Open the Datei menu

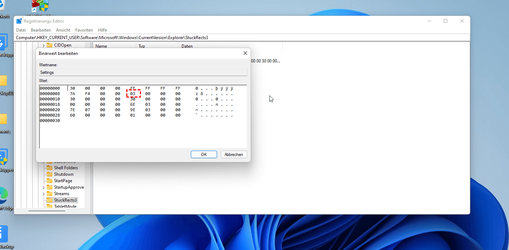(21, 30)
